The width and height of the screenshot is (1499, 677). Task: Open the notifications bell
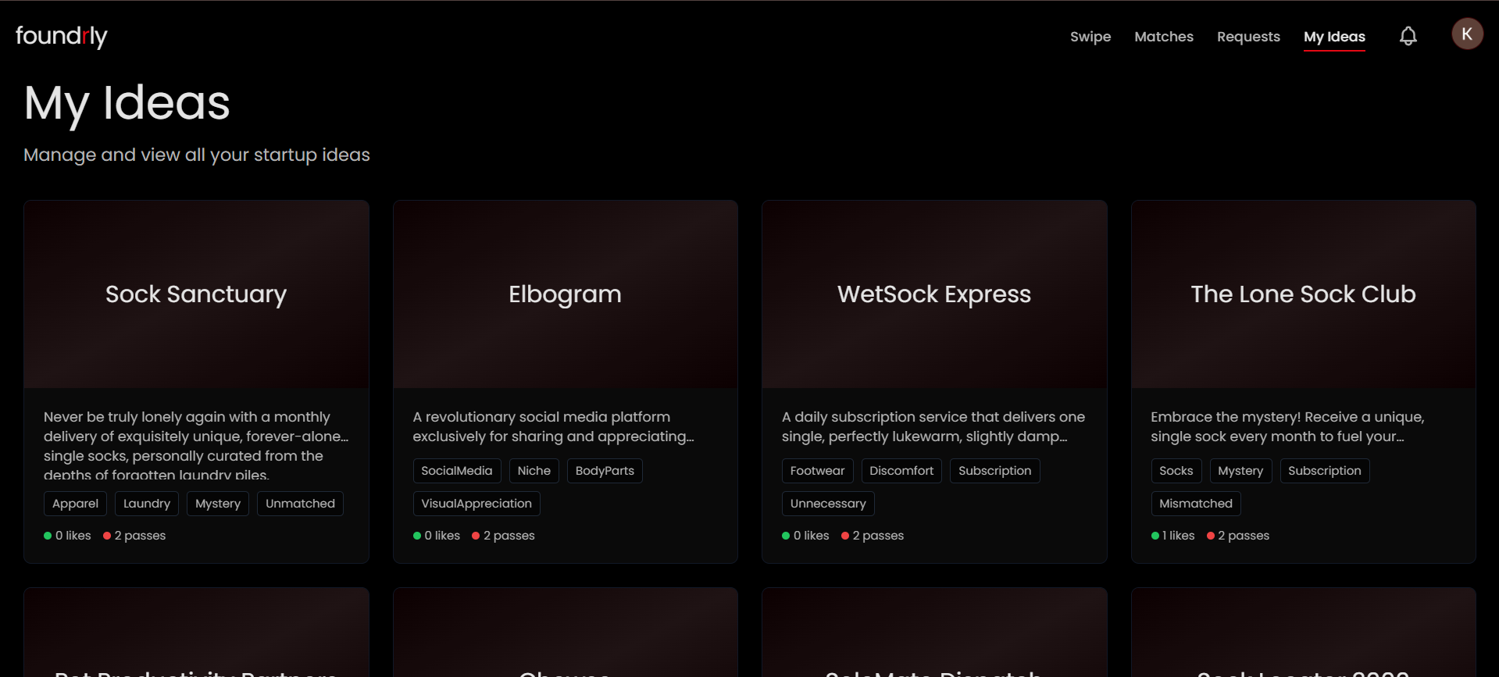pos(1408,36)
